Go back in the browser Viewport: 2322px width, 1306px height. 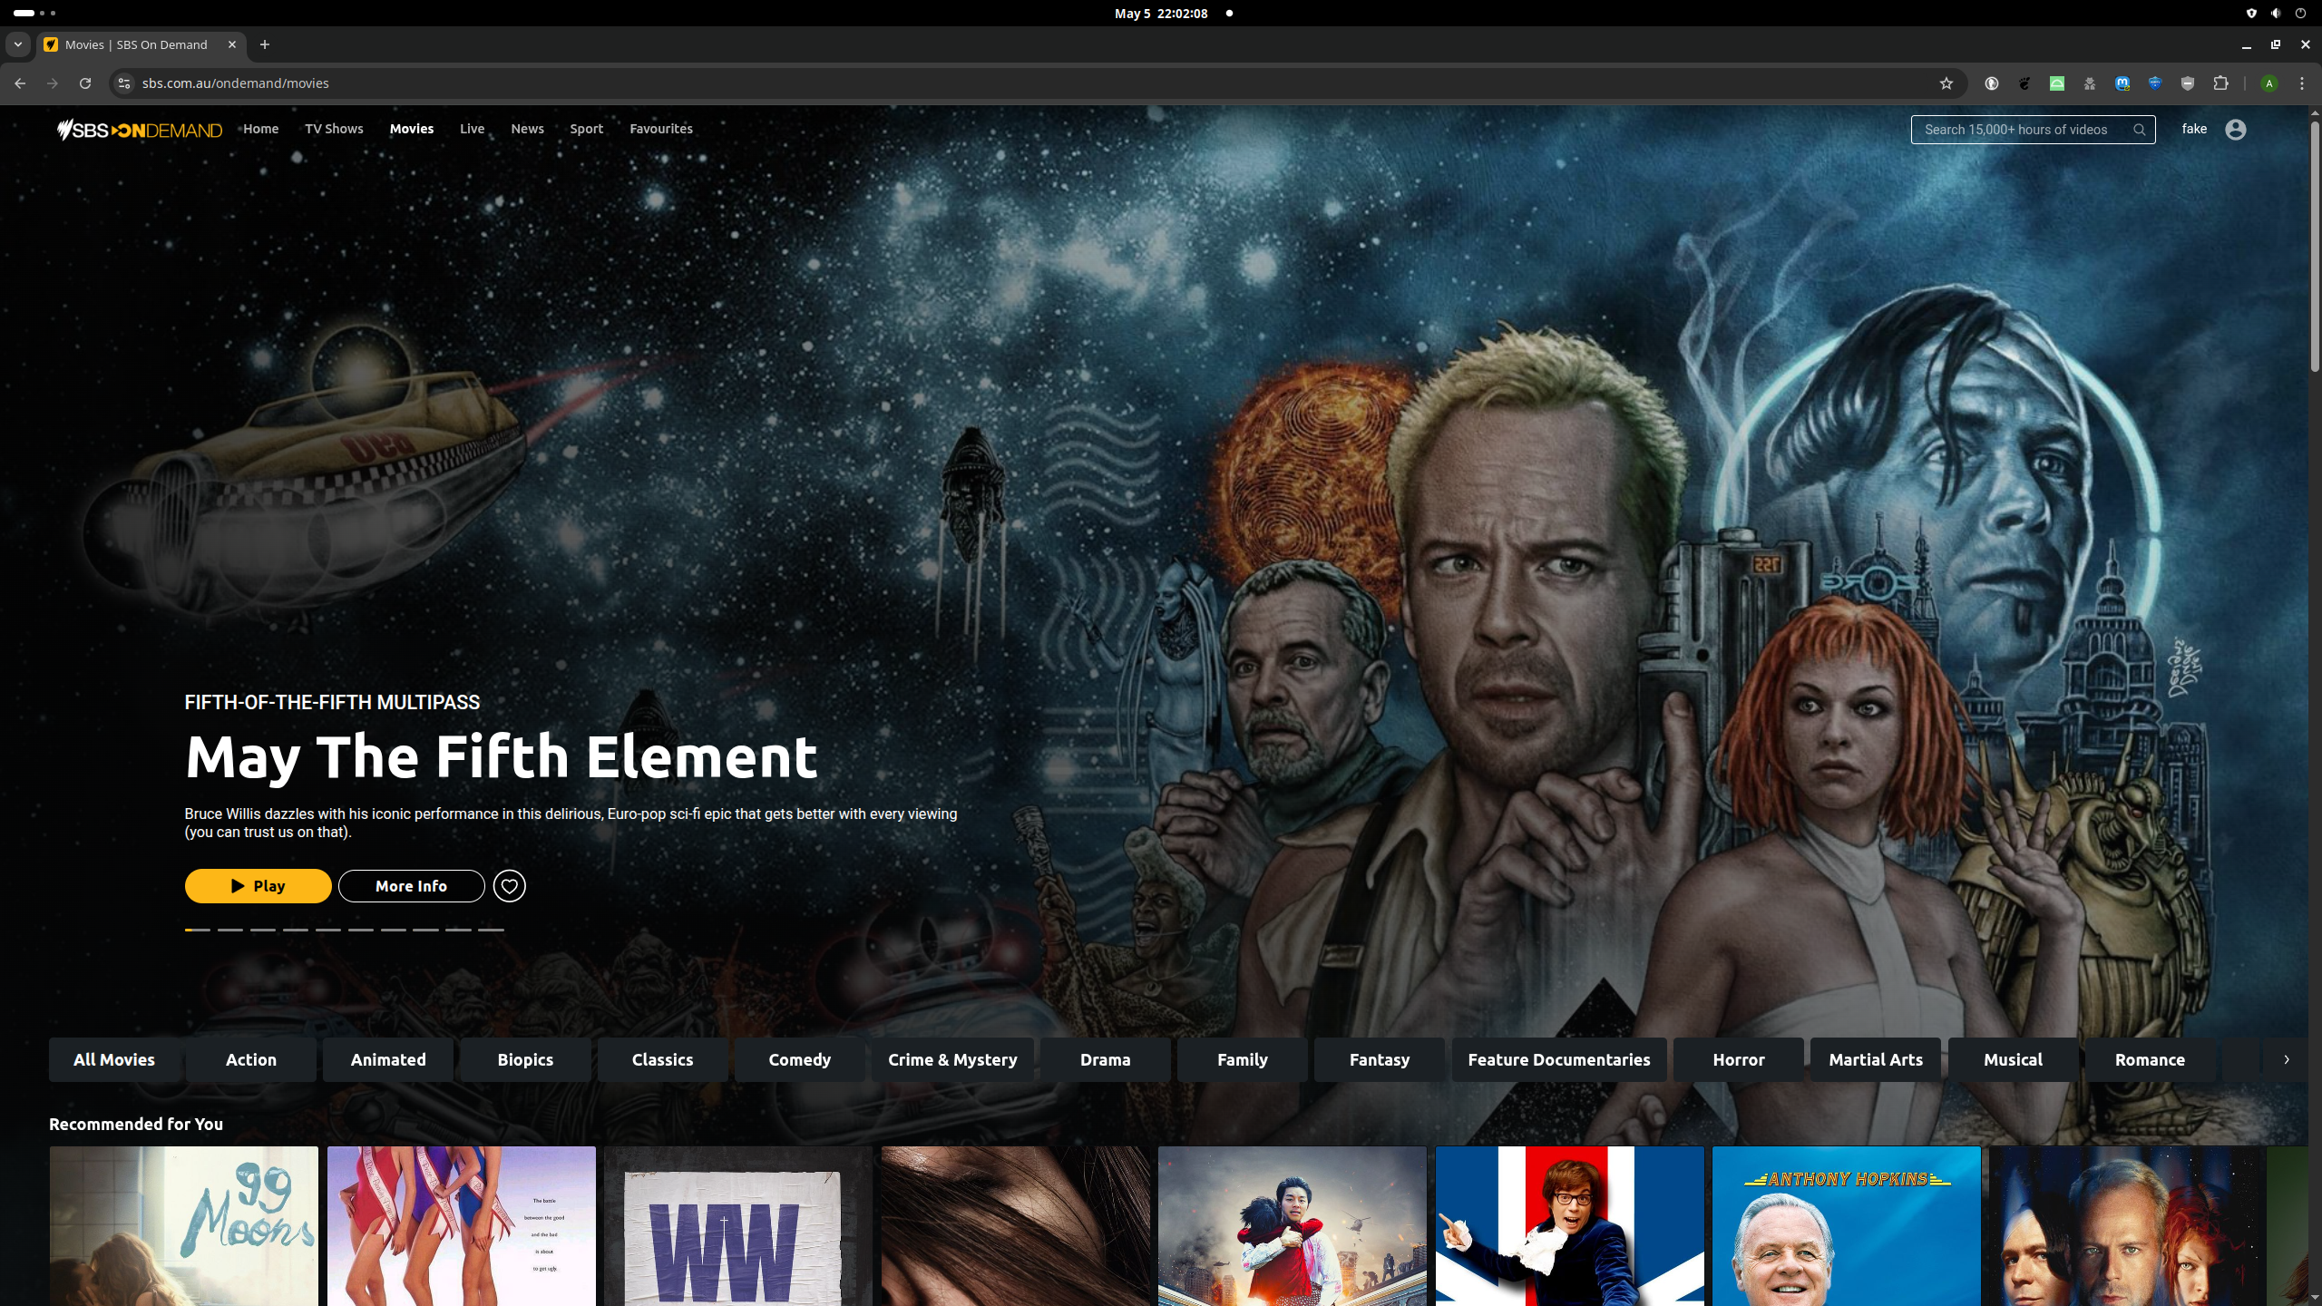coord(20,83)
